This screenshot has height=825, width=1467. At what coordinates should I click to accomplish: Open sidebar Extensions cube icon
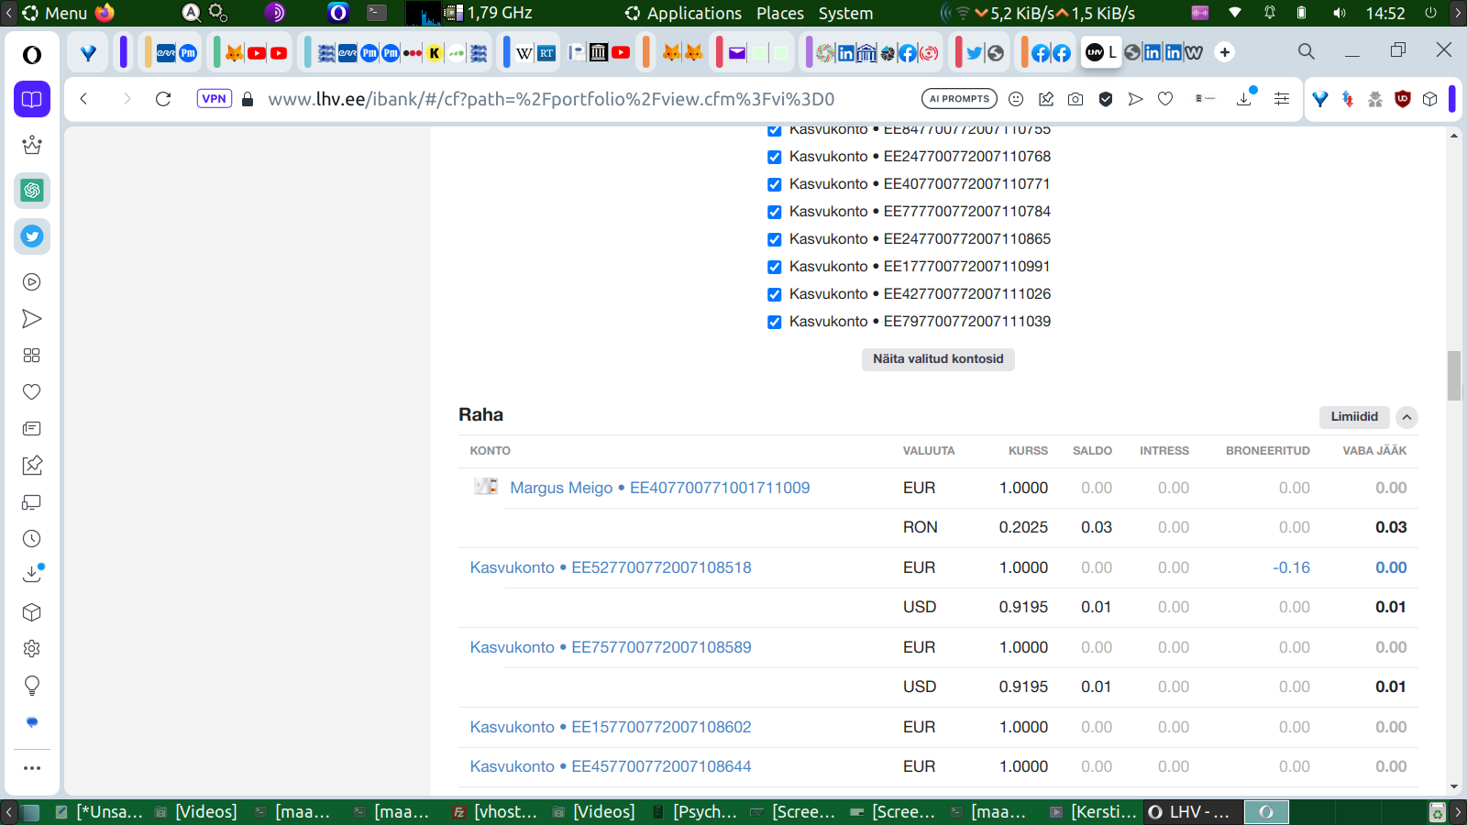pyautogui.click(x=32, y=612)
